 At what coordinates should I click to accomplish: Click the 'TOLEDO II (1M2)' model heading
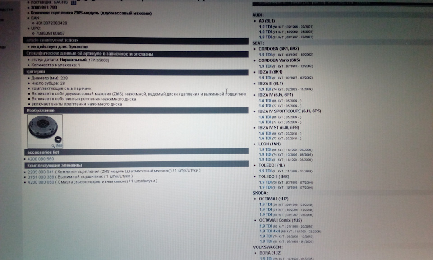tap(274, 176)
